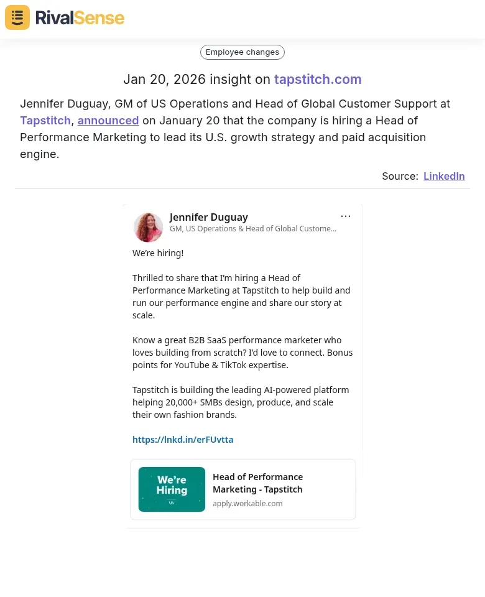The height and width of the screenshot is (597, 485).
Task: Click Jennifer Duguay's profile picture
Action: [x=148, y=227]
